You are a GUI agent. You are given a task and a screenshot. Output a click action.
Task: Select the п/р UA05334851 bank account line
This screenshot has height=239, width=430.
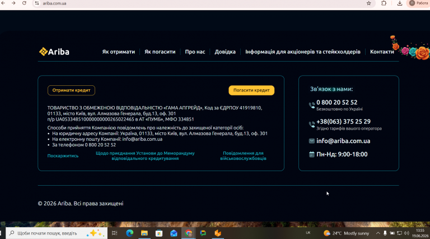click(121, 119)
